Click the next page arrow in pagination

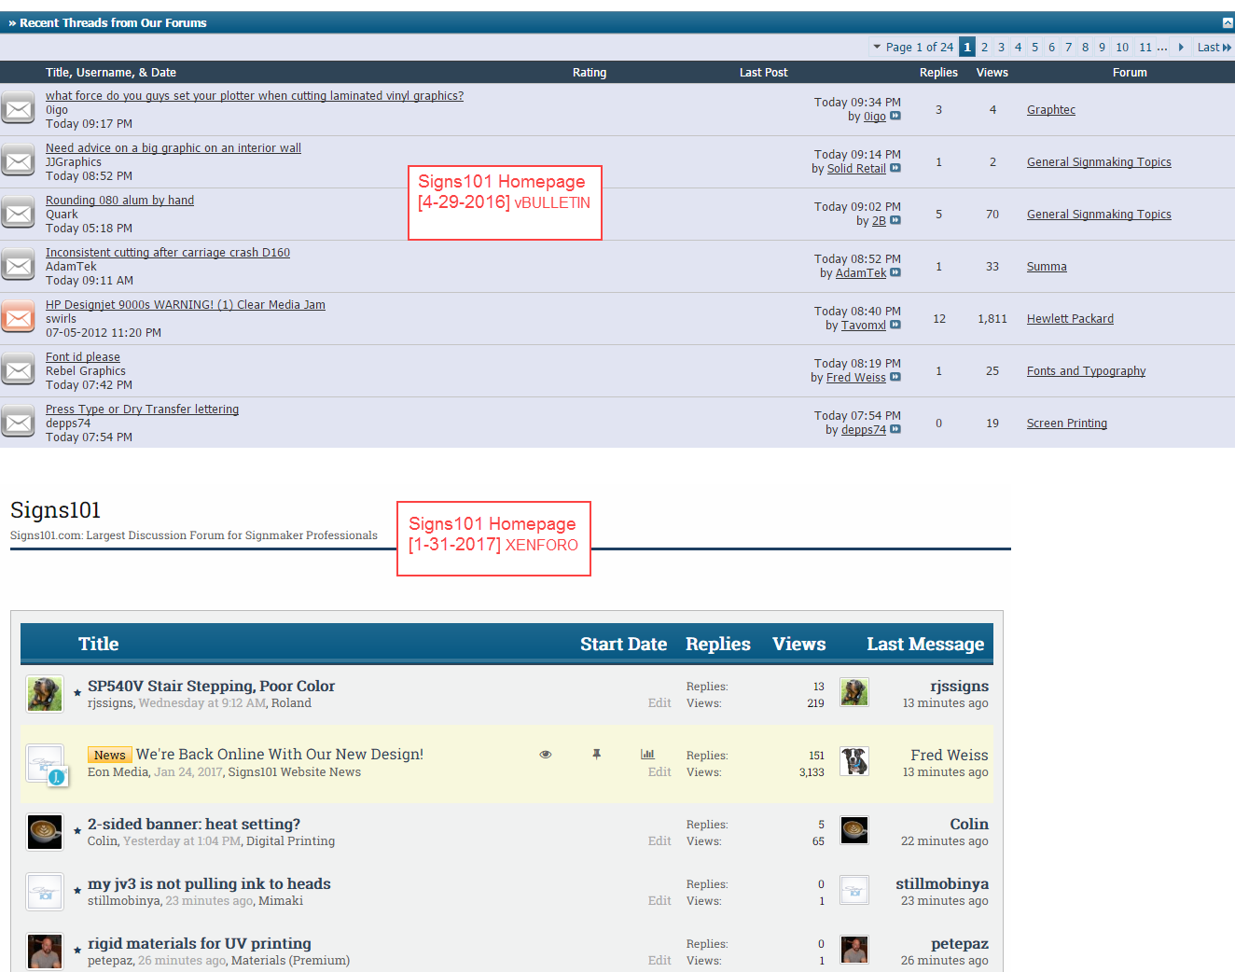coord(1181,47)
